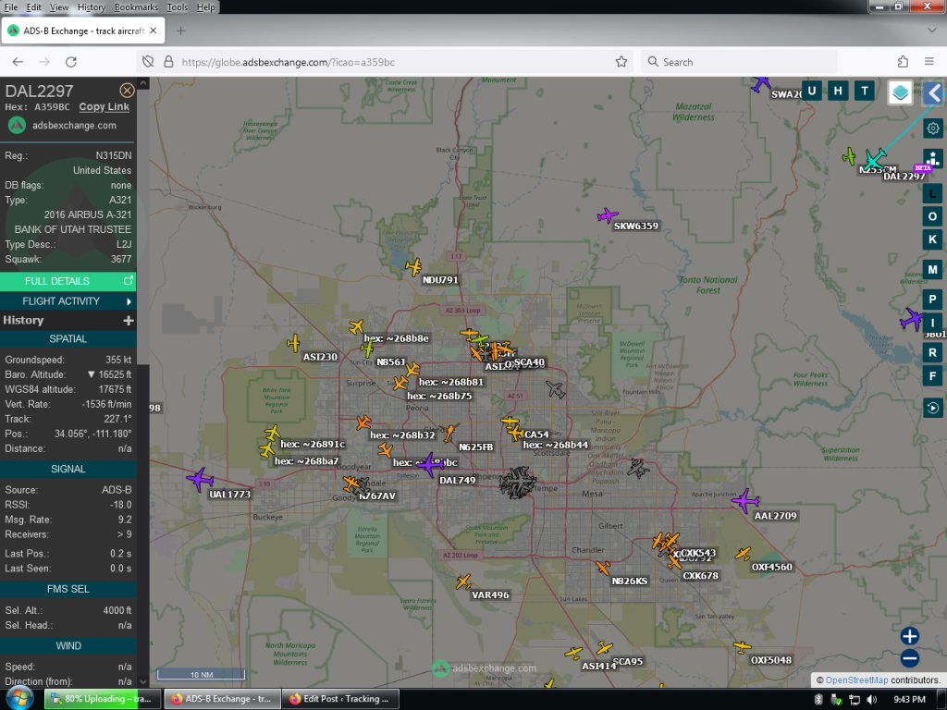This screenshot has width=947, height=710.
Task: Open the list all tabs dropdown
Action: pyautogui.click(x=931, y=31)
